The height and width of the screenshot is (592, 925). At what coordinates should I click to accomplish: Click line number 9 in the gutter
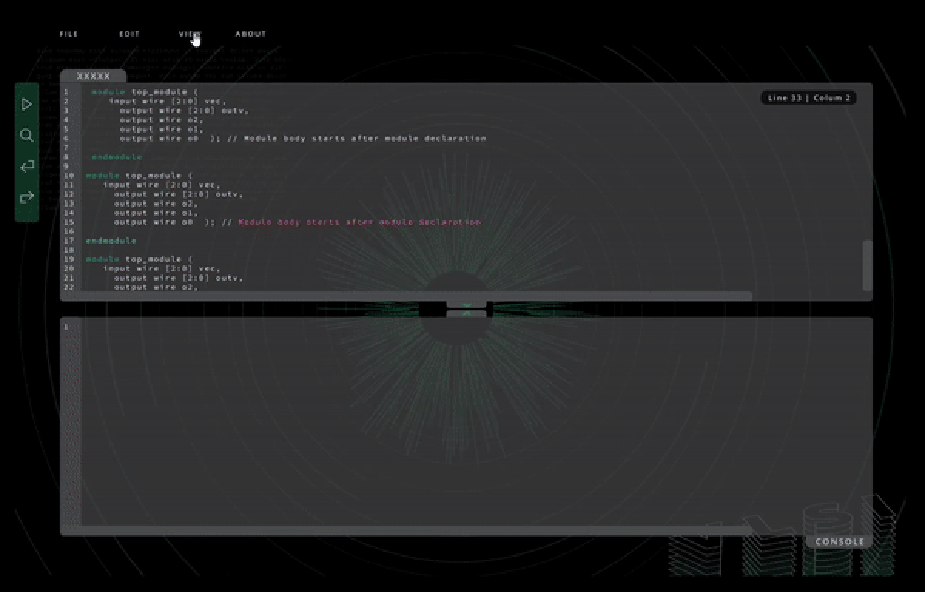click(66, 166)
